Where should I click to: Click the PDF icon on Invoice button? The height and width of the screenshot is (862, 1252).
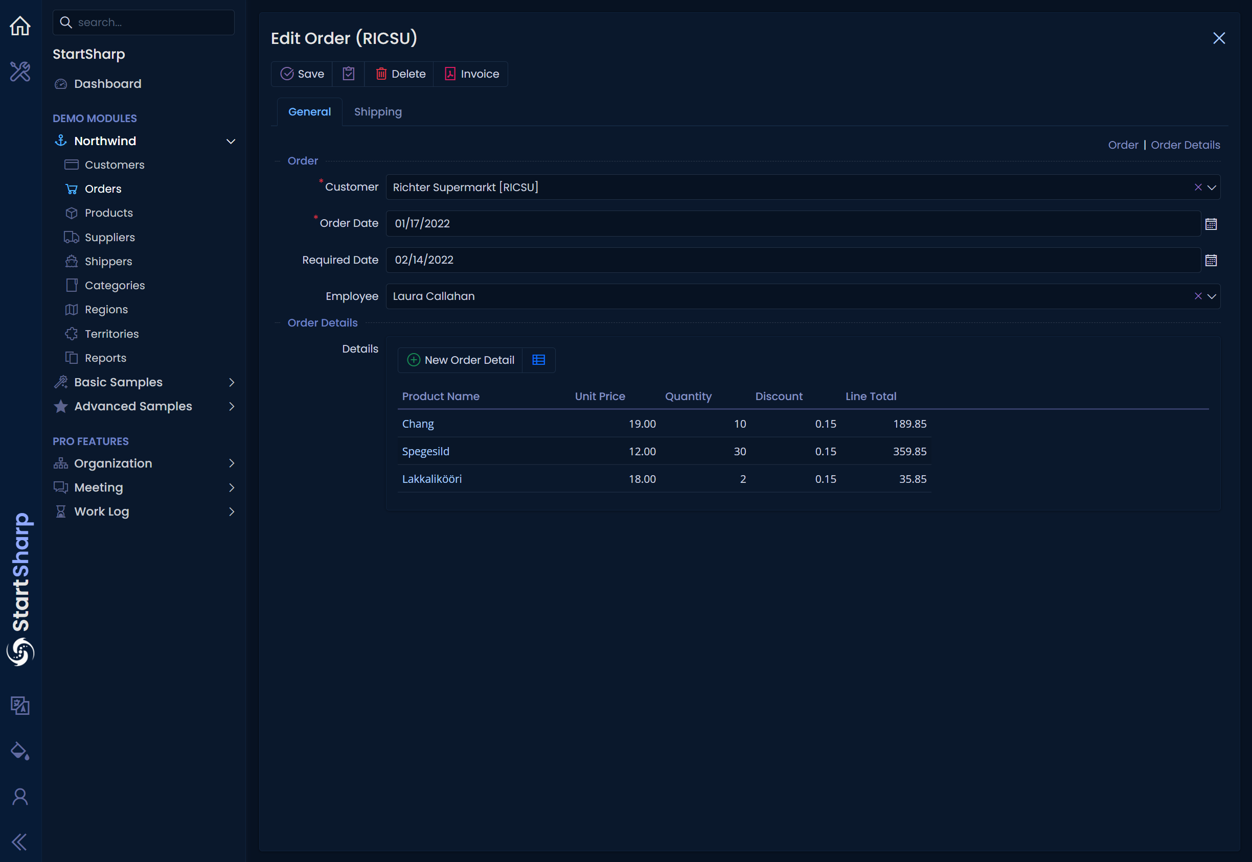click(449, 74)
